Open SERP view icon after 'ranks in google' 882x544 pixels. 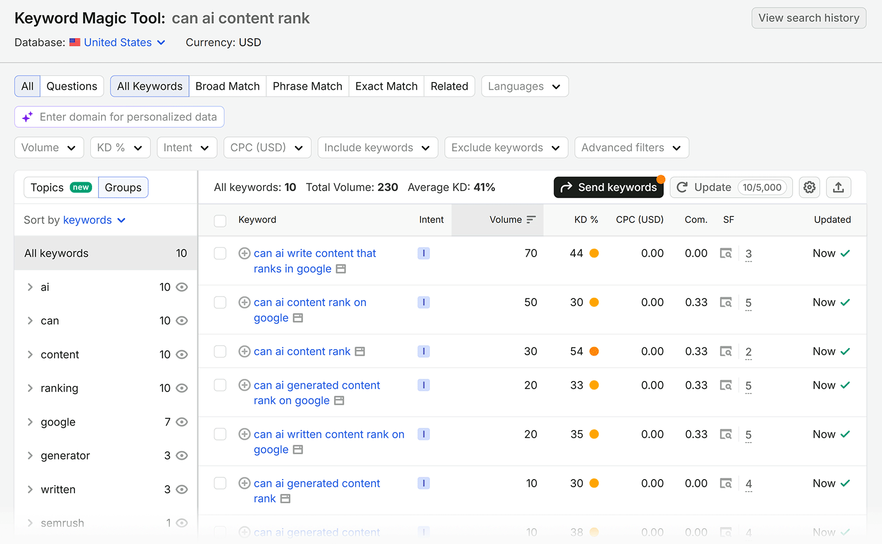pos(341,269)
